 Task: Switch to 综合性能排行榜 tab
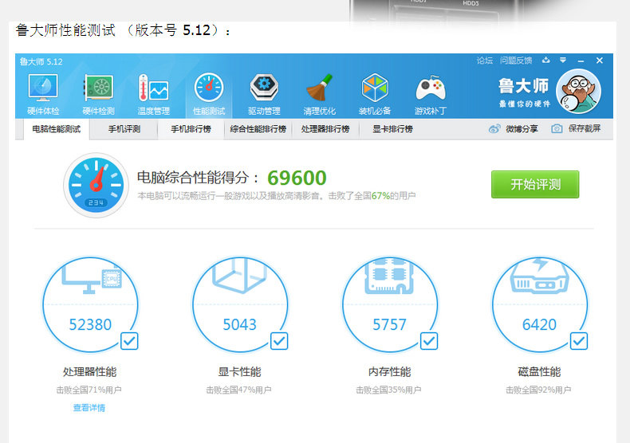tap(258, 129)
